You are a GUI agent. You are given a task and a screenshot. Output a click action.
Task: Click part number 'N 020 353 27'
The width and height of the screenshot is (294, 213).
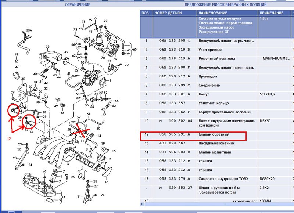[176, 188]
